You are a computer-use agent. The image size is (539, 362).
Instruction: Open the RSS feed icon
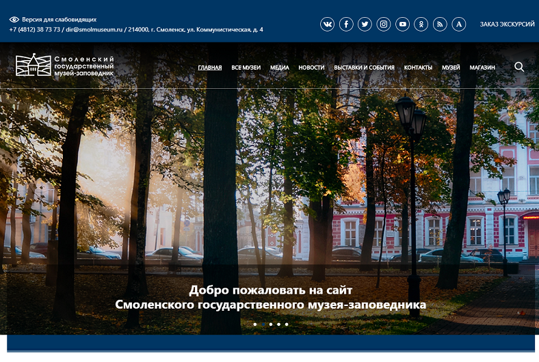tap(440, 25)
